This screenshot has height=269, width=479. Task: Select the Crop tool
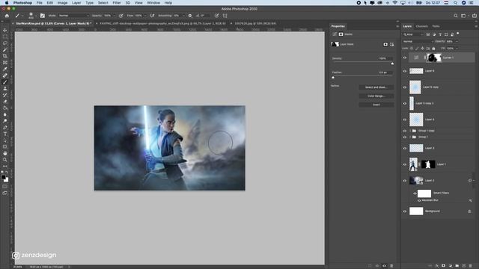[x=5, y=56]
